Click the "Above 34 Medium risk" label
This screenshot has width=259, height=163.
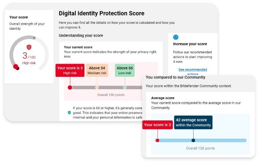pos(97,70)
